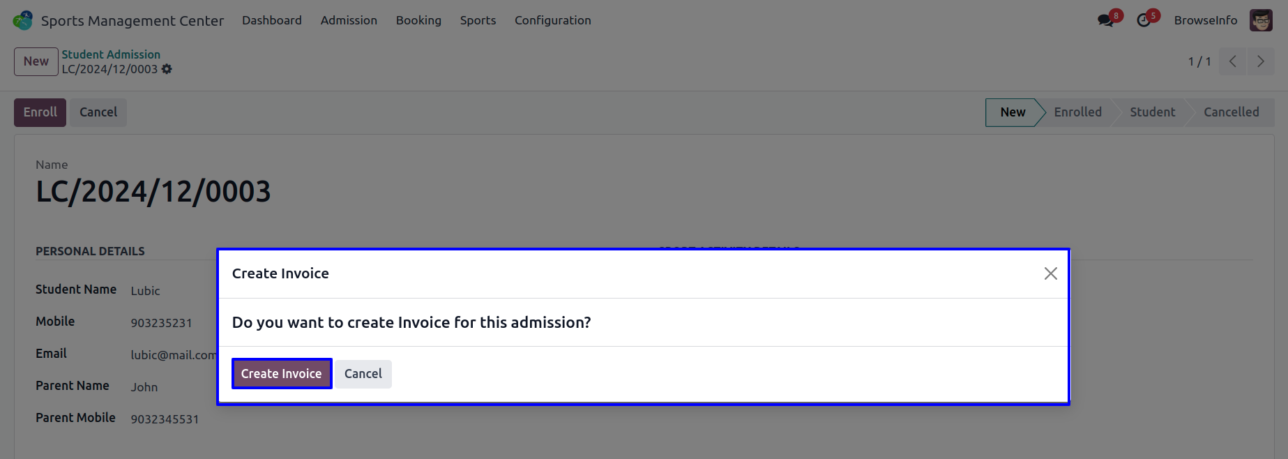Click the Student Name field value Lubic
Screen dimensions: 1288x459
click(x=145, y=291)
